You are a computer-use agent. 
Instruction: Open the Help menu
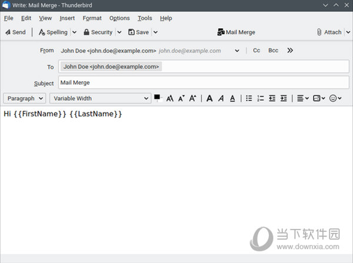pos(166,18)
